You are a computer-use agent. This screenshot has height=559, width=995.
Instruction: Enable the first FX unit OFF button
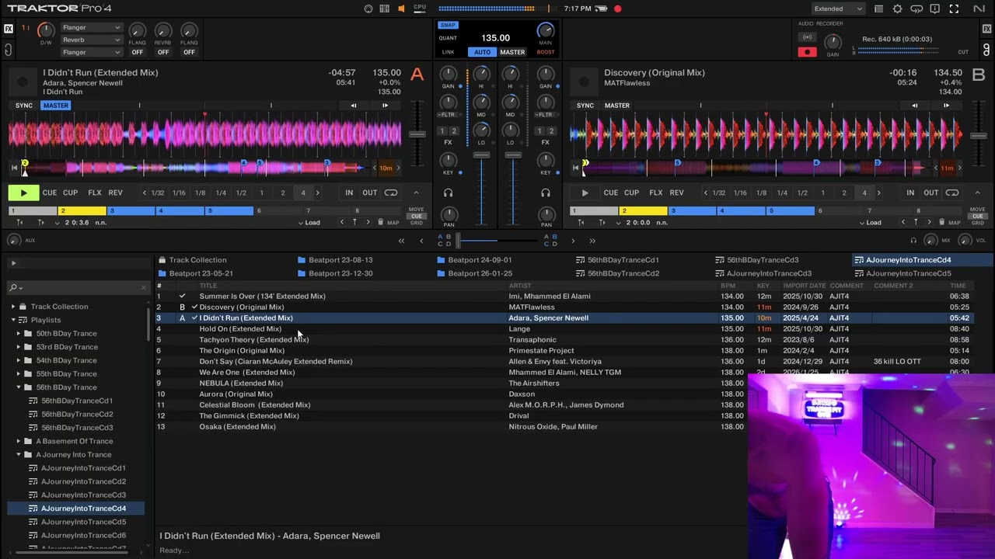137,52
